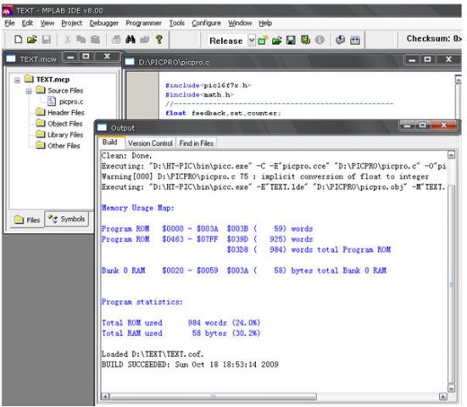Click the 'float feedback,set,counter;' code line
Screen dimensions: 467x407
[x=223, y=113]
